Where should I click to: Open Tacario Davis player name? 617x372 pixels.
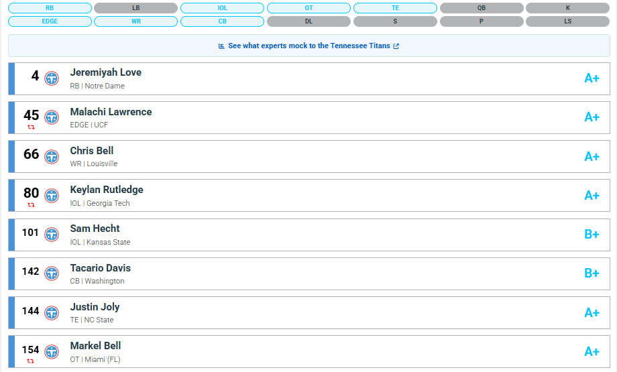pos(101,268)
